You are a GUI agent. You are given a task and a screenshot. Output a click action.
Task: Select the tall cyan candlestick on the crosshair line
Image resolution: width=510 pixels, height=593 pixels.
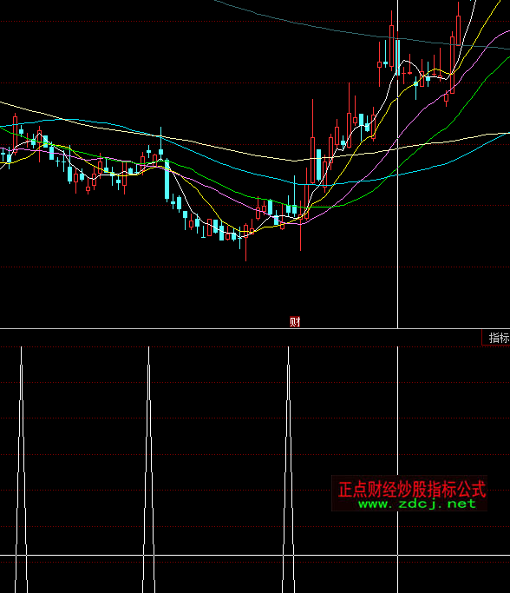tap(397, 56)
